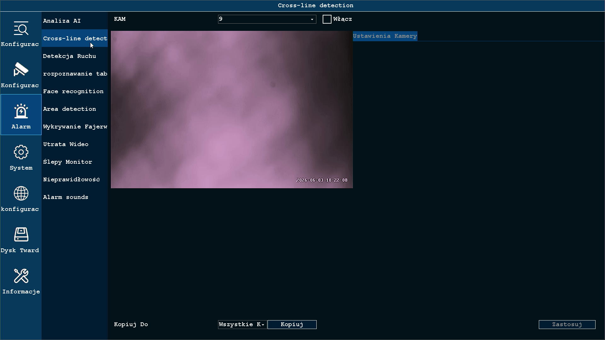Open Nieprawidłowość menu item

[75, 179]
